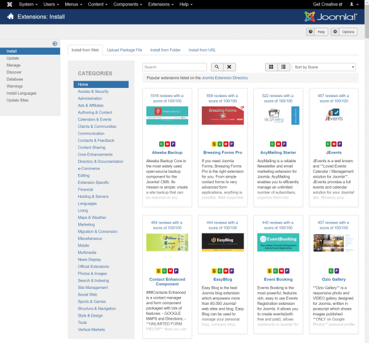Open the Menus dropdown
This screenshot has width=369, height=343.
pyautogui.click(x=73, y=4)
